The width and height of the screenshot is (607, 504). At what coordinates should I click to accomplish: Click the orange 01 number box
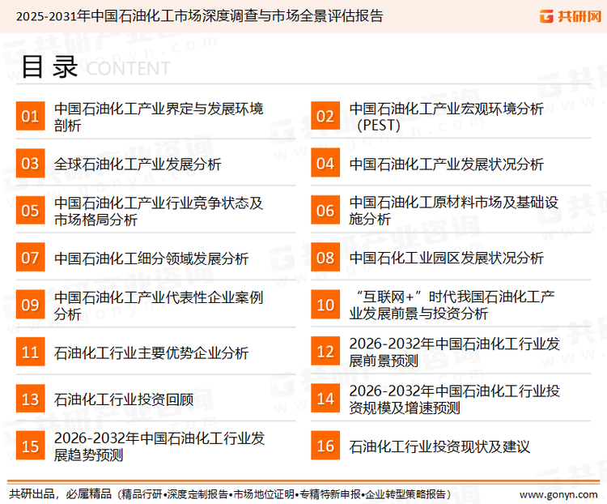tap(30, 116)
